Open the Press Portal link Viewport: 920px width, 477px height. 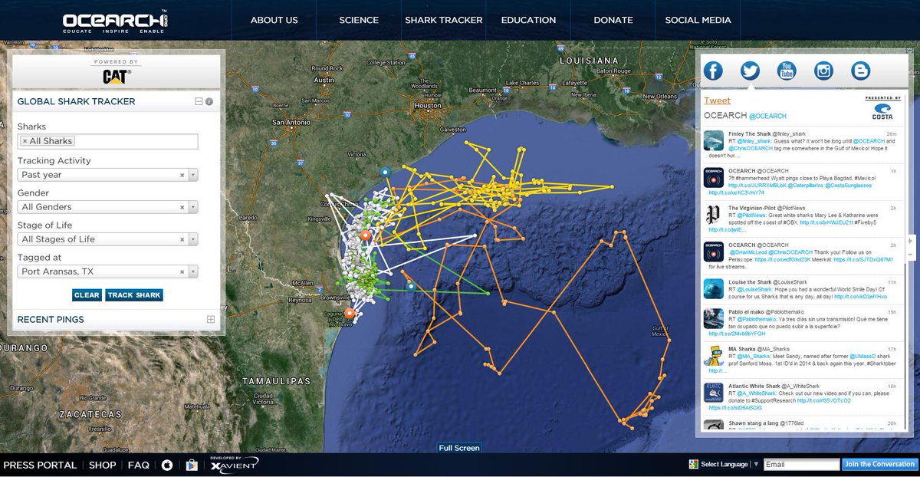point(40,465)
